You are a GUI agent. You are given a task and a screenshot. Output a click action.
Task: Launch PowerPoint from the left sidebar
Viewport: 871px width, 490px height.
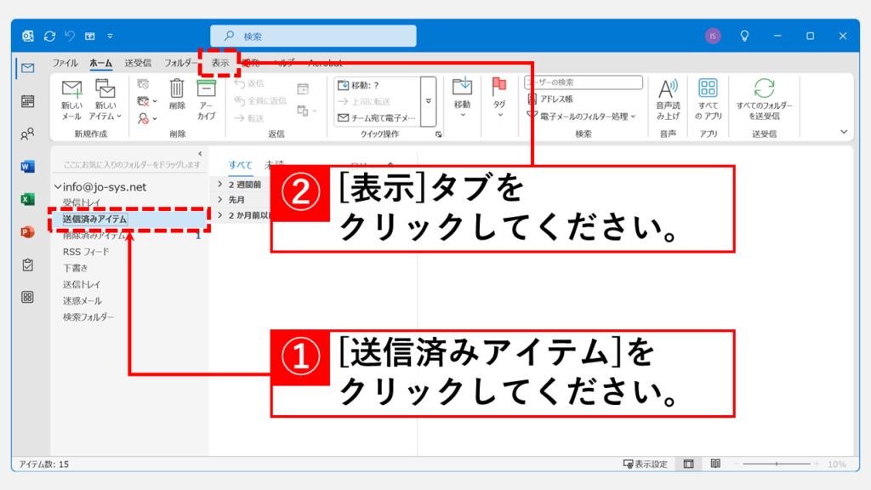[28, 231]
